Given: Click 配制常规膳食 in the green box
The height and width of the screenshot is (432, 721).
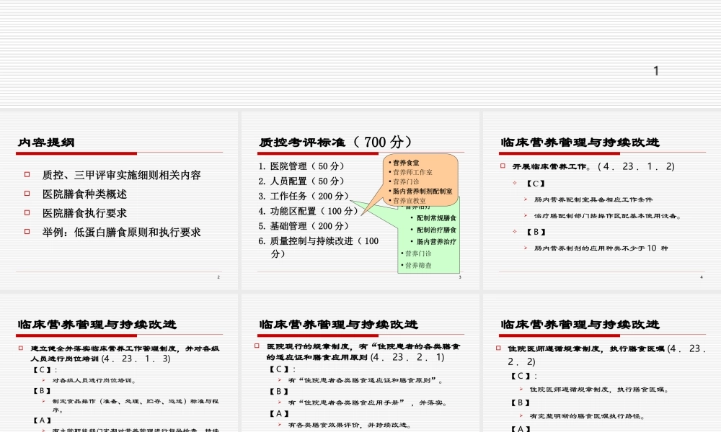Looking at the screenshot, I should click(435, 217).
